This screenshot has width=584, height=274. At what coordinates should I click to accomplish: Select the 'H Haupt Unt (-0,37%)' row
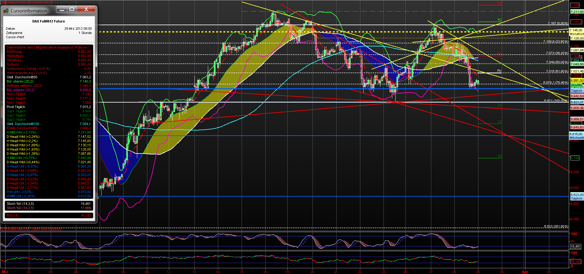point(49,166)
